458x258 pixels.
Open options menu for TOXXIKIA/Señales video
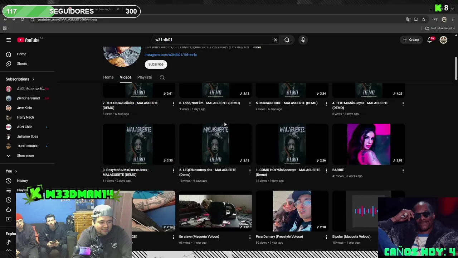[x=173, y=104]
